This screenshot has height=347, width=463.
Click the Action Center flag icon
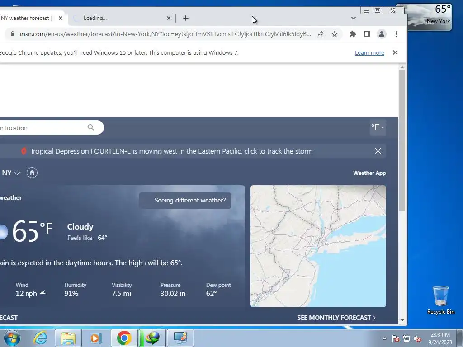[396, 339]
